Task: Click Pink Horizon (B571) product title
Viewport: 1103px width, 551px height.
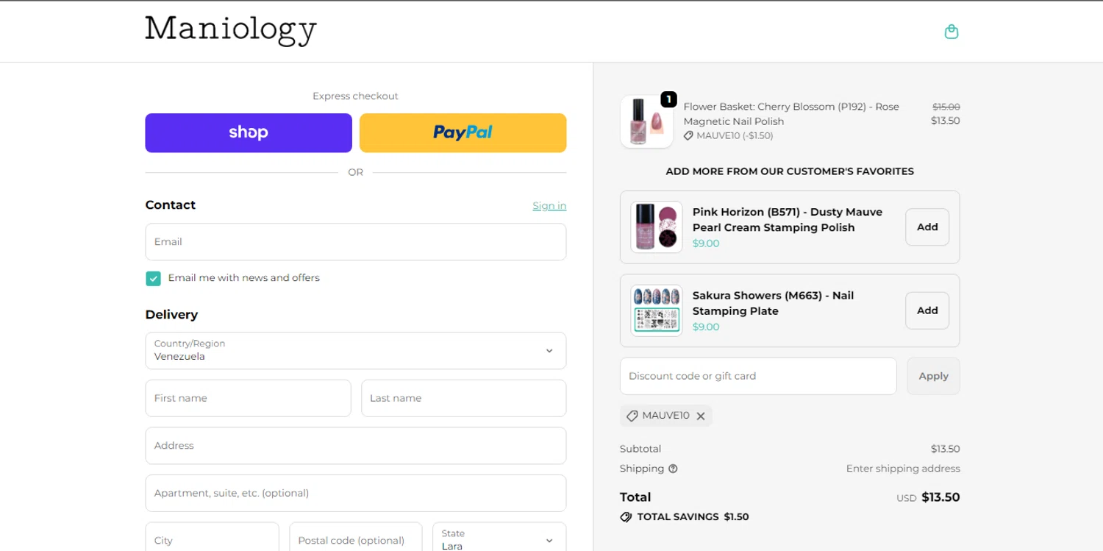Action: (x=788, y=220)
